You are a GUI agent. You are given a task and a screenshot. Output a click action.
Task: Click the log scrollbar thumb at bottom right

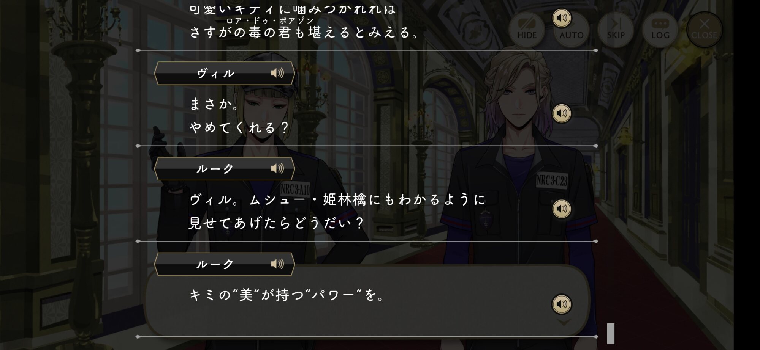pos(611,333)
